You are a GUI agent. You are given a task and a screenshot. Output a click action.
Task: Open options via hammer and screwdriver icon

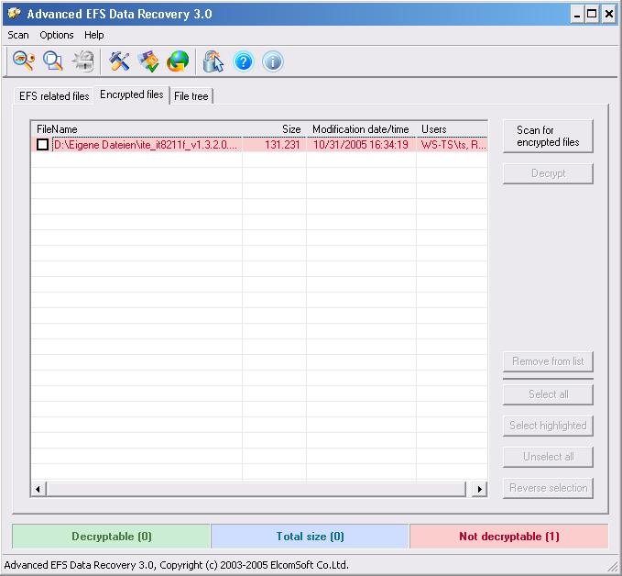click(119, 61)
